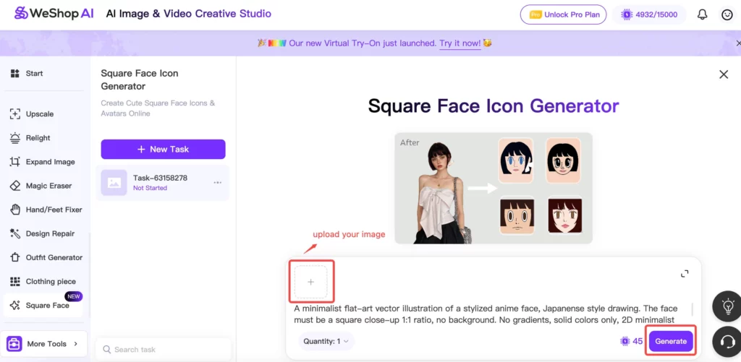Viewport: 741px width, 362px height.
Task: Expand the prompt box to fullscreen
Action: [685, 274]
